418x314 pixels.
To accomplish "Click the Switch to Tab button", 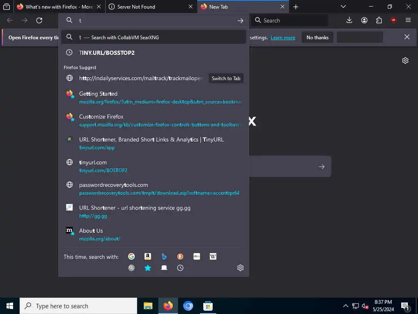I will [226, 78].
